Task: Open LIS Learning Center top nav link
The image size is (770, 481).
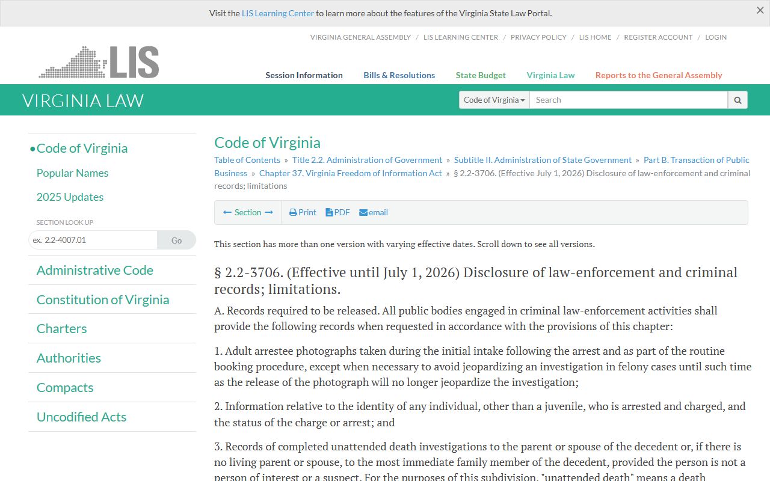Action: [461, 37]
